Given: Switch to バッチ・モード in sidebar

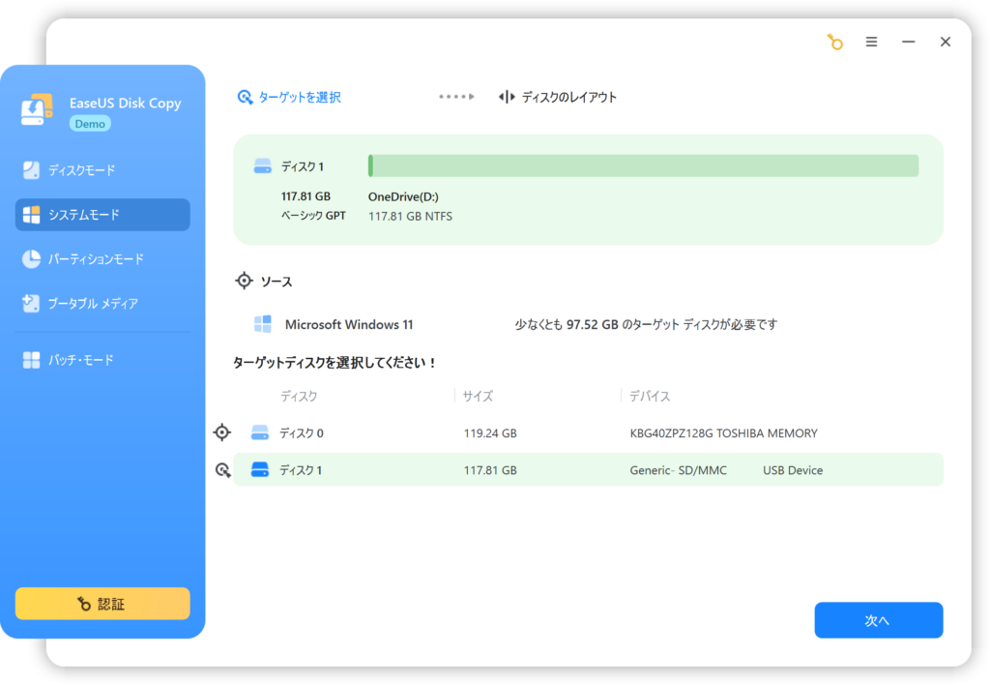Looking at the screenshot, I should (x=102, y=360).
